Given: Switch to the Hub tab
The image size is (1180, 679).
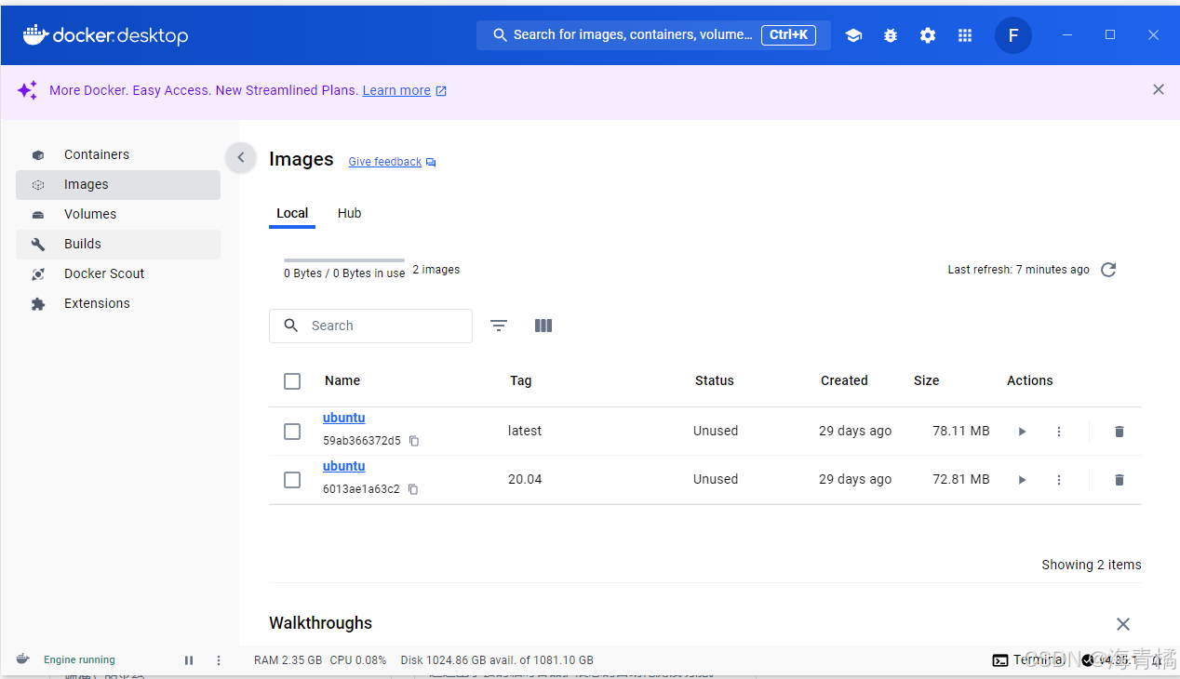Looking at the screenshot, I should pos(349,213).
